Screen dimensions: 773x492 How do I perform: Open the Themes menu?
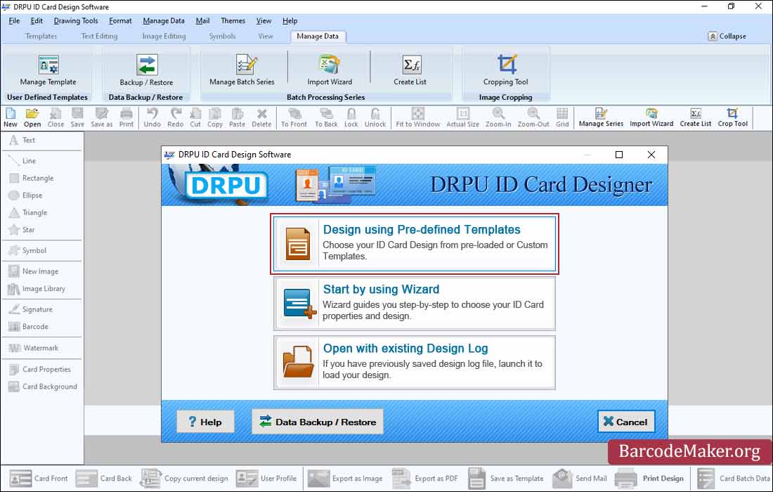click(233, 20)
